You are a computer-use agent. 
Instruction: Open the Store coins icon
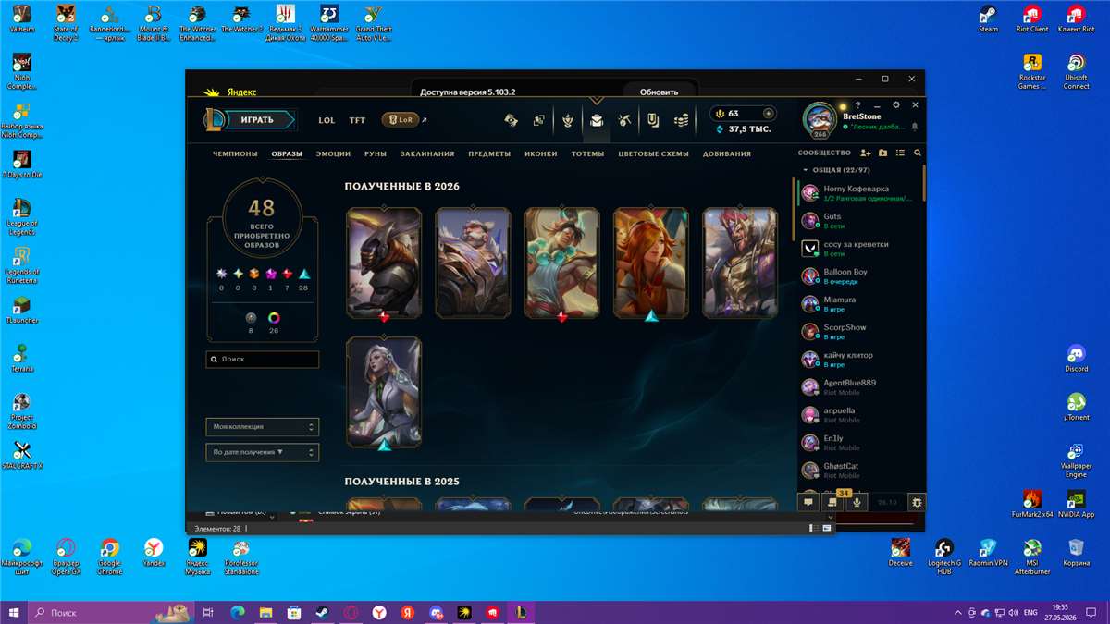pyautogui.click(x=682, y=120)
